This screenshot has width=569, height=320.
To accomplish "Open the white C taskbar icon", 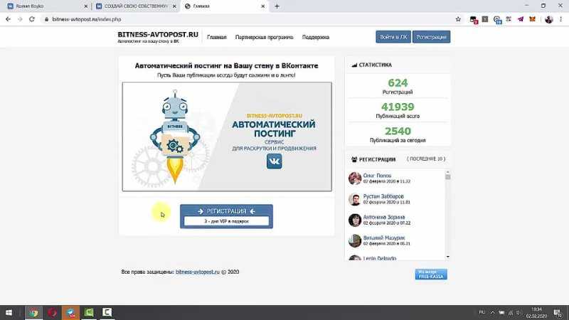I will coord(107,312).
